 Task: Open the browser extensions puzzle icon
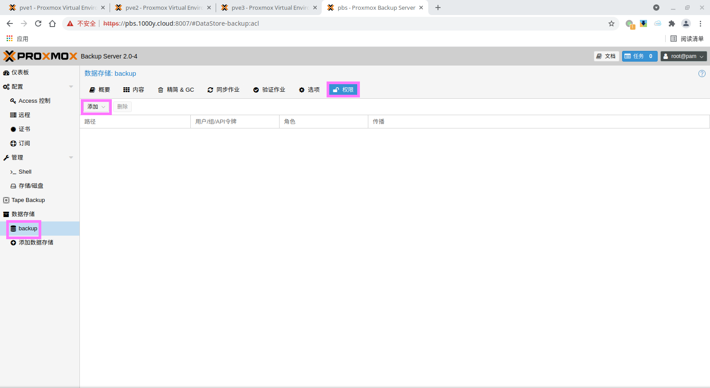[x=672, y=23]
